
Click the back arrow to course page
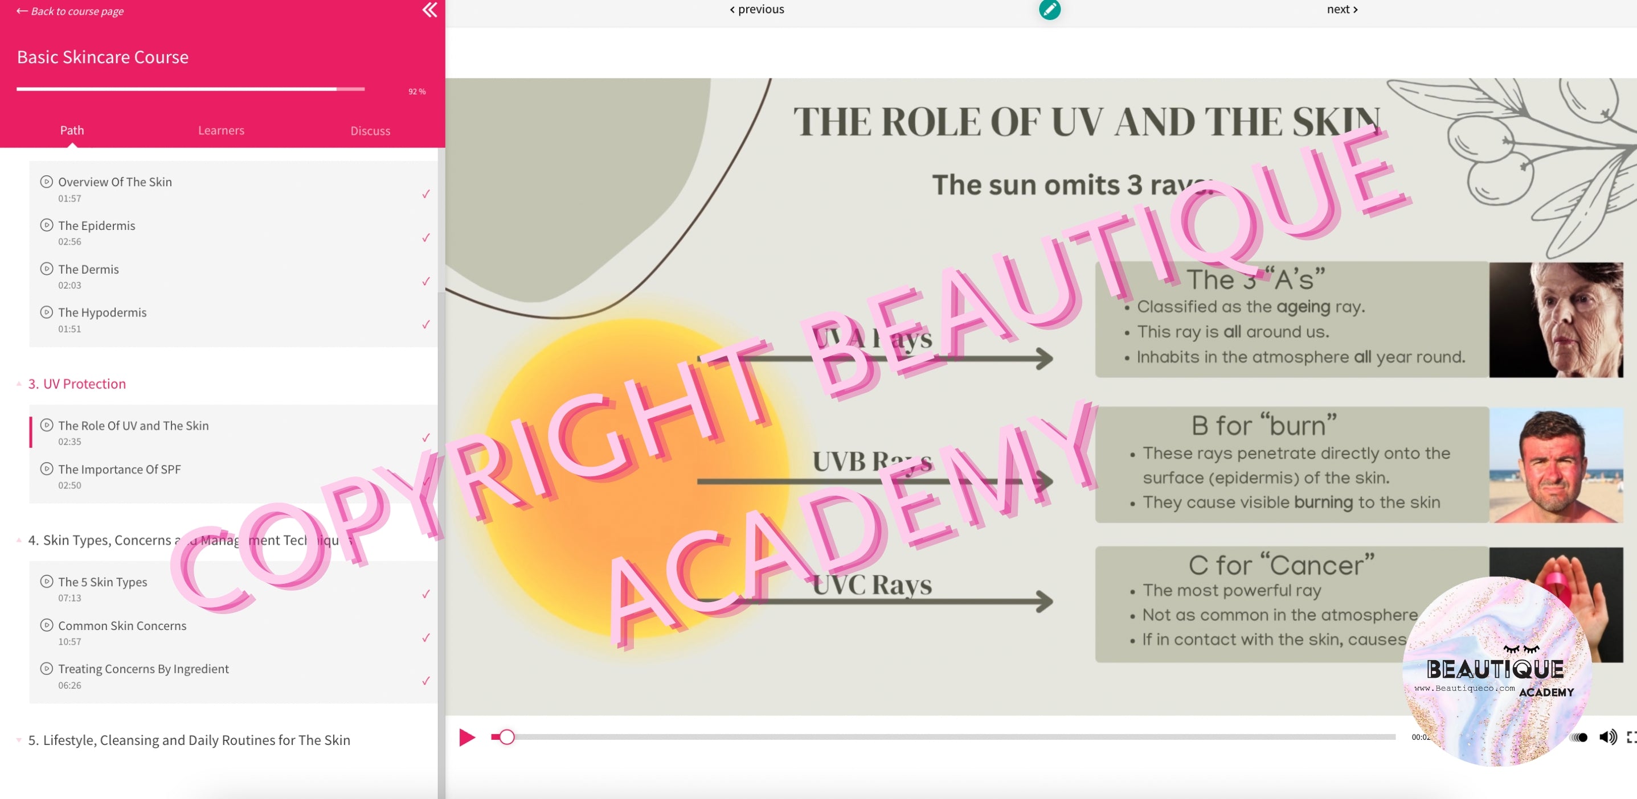(x=22, y=11)
